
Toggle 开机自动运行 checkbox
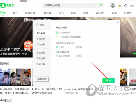tap(57, 33)
